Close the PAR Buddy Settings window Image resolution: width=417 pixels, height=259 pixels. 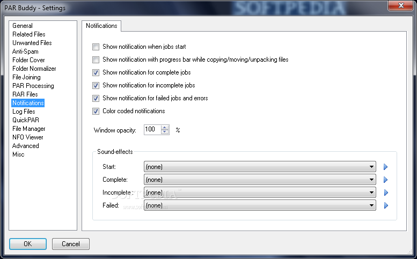401,5
